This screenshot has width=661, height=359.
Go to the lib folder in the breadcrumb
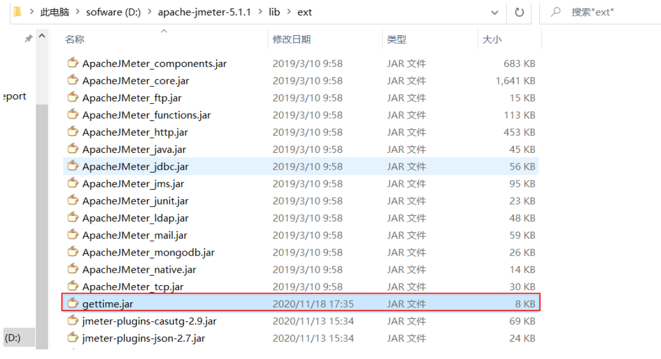pos(275,12)
